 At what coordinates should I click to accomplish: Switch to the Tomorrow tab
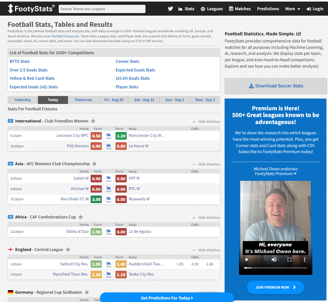coord(84,100)
